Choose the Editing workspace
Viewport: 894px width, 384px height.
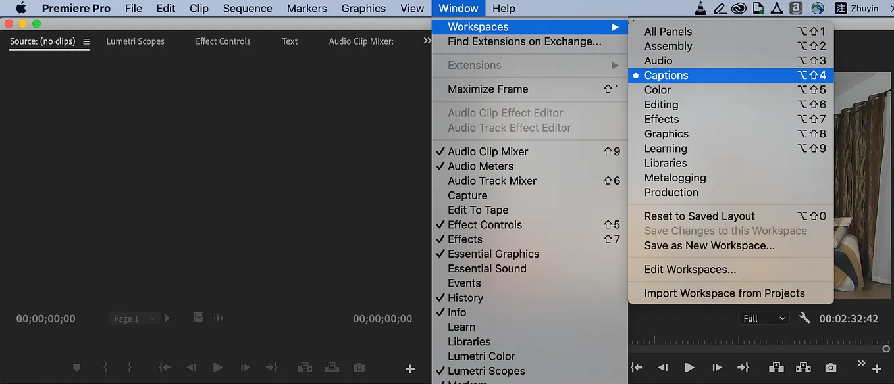731,105
